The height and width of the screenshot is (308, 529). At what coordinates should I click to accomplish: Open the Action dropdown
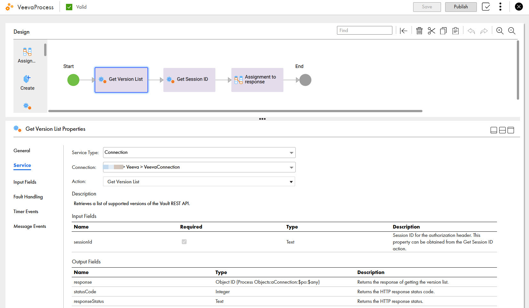point(199,182)
